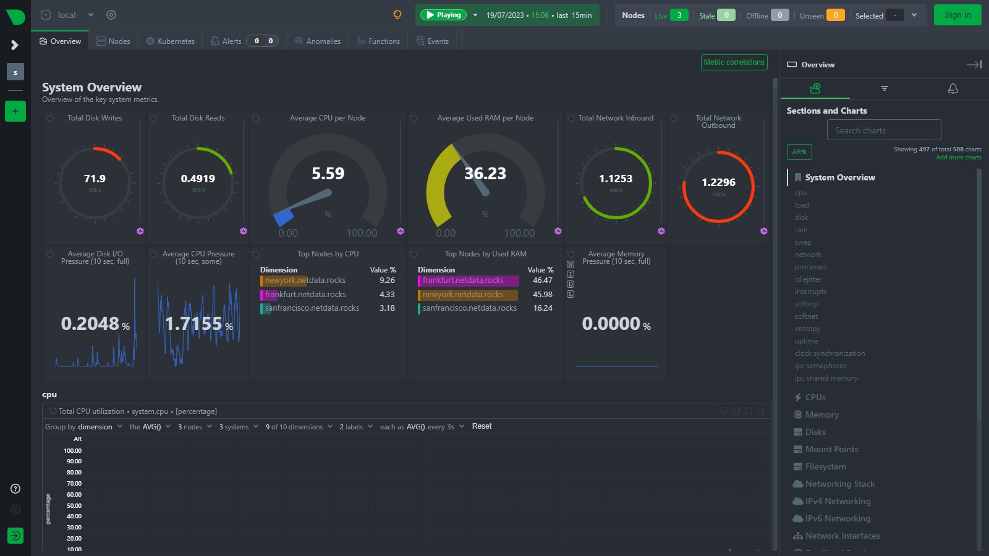This screenshot has height=556, width=989.
Task: Open the bell alerts tab in right panel
Action: [x=953, y=89]
